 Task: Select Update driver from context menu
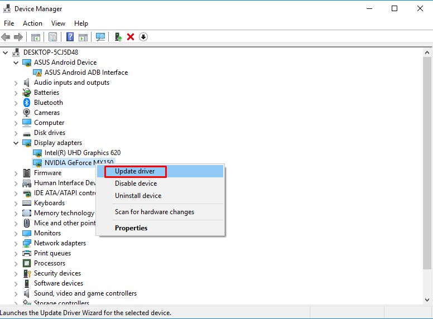[x=135, y=171]
